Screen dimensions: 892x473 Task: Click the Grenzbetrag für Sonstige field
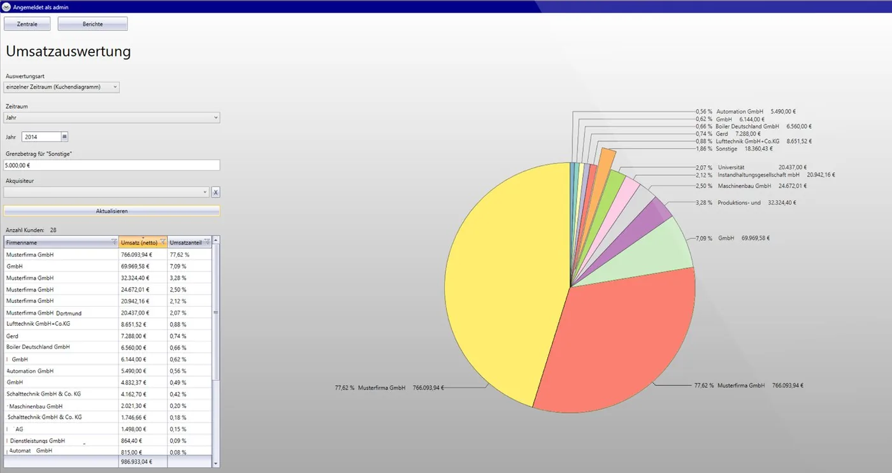(x=111, y=165)
